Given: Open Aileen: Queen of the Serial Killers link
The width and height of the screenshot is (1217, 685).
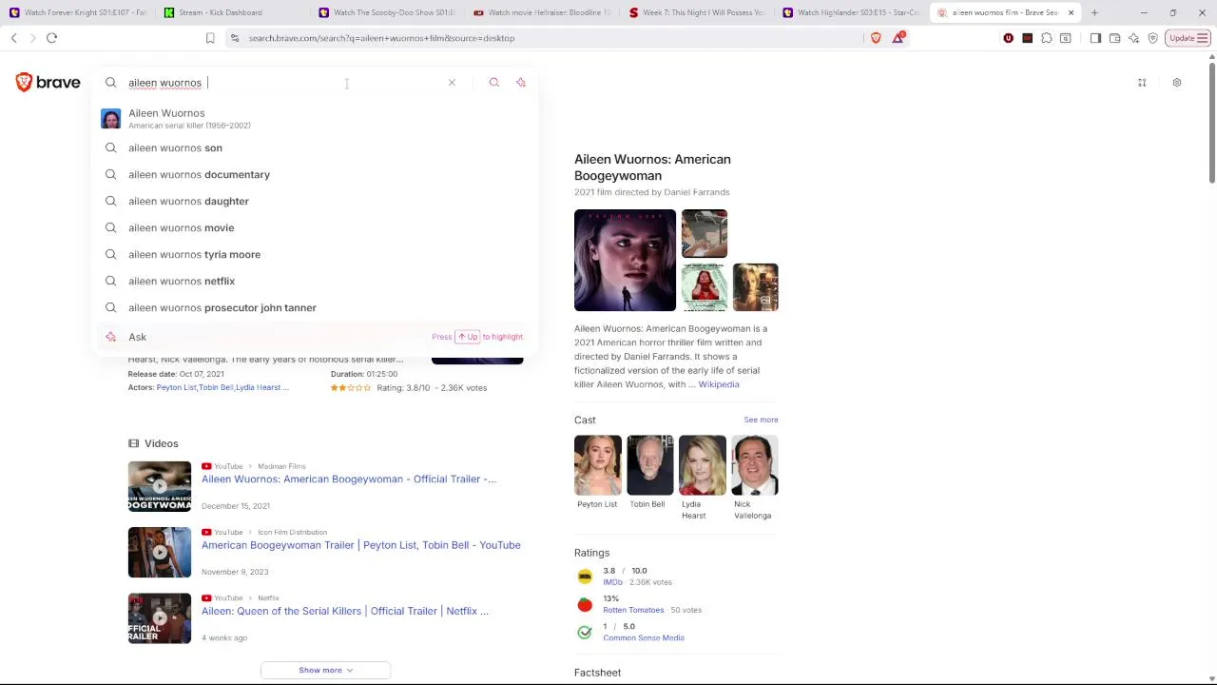Looking at the screenshot, I should tap(344, 611).
